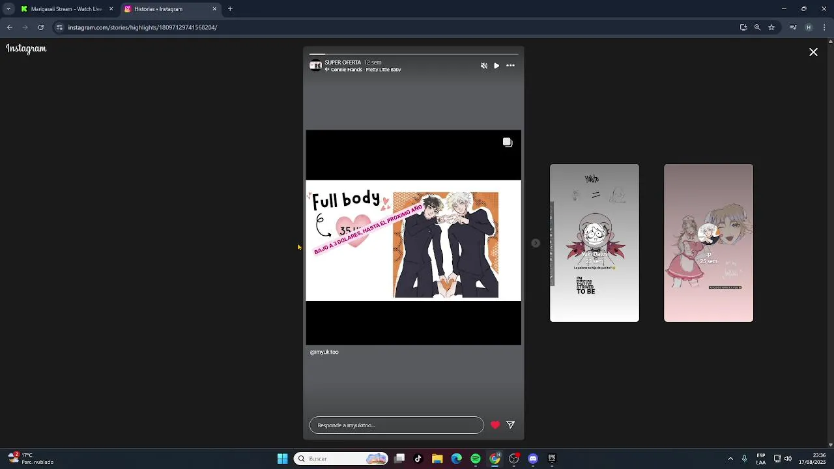This screenshot has width=834, height=469.
Task: Switch to Chrome in the taskbar
Action: 495,459
